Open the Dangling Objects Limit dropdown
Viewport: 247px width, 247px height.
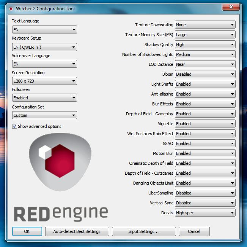click(x=205, y=183)
